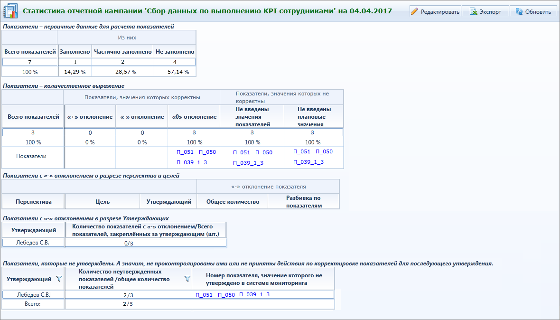This screenshot has width=560, height=320.
Task: Click the Всего: row label
Action: coord(32,304)
